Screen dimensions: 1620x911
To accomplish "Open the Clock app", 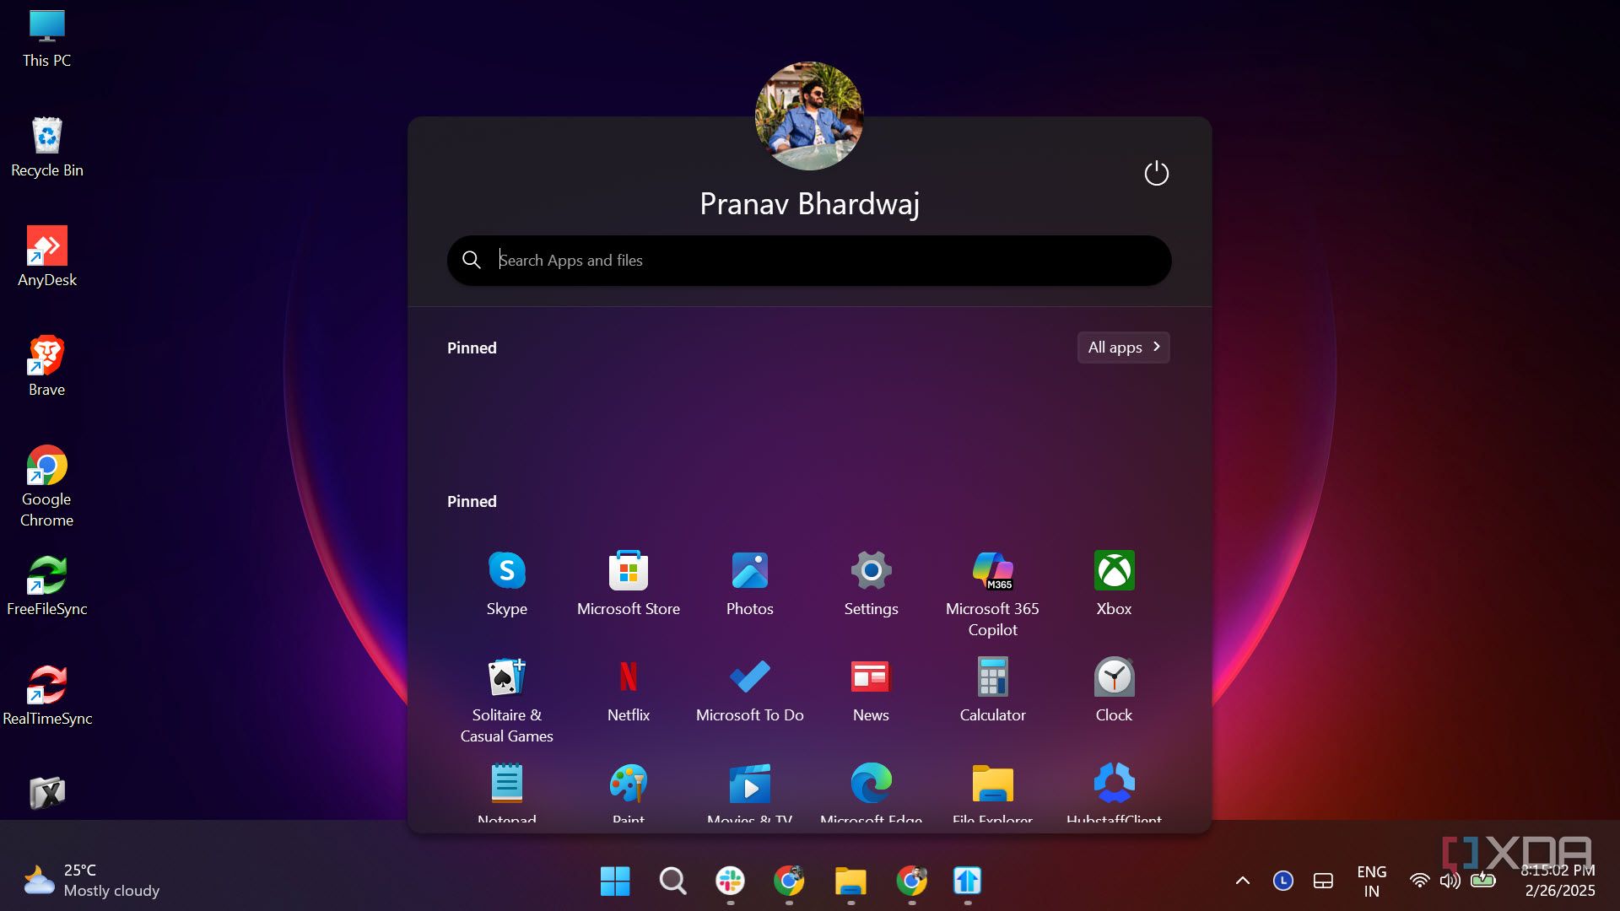I will (x=1114, y=687).
